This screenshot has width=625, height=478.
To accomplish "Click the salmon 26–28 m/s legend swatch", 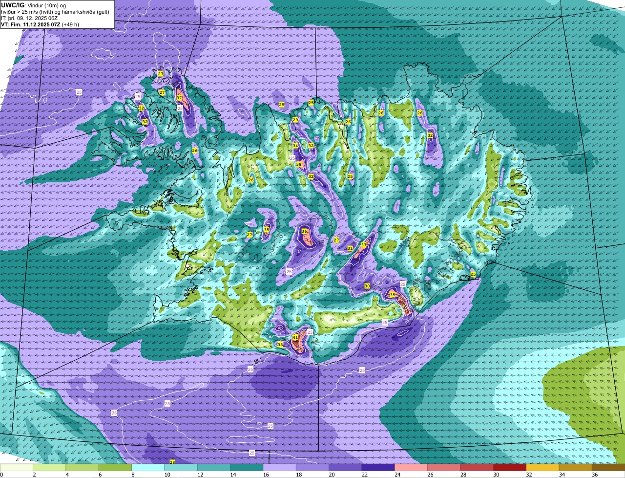I will [444, 467].
